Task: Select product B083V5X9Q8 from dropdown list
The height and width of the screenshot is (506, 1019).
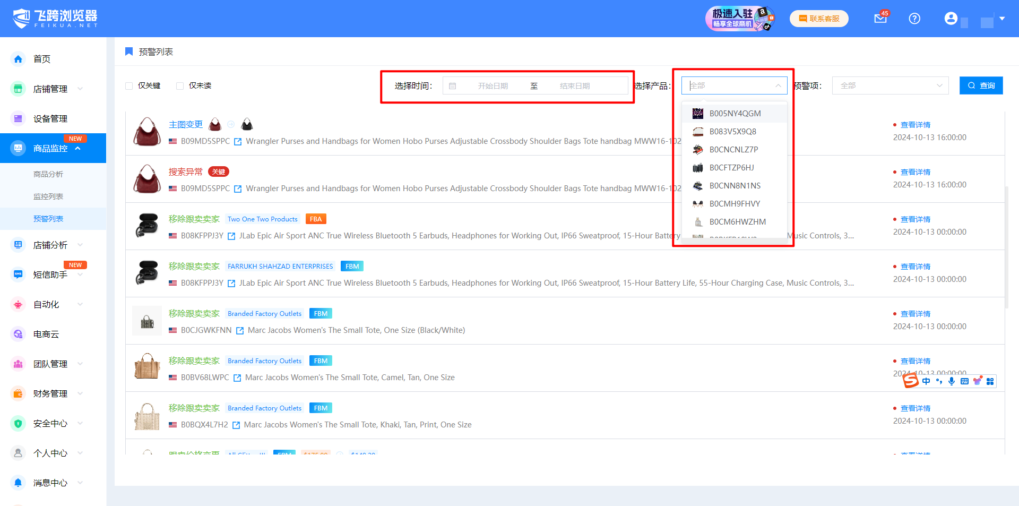Action: coord(732,132)
